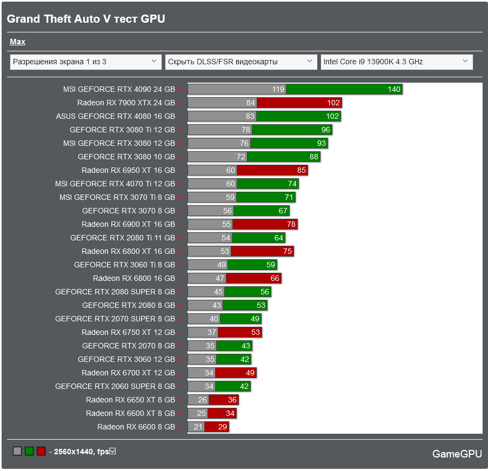
Task: Click the Radeon RX 6650 XT 8 GB label
Action: (130, 400)
